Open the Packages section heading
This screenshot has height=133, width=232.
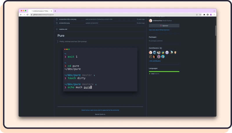pyautogui.click(x=153, y=37)
